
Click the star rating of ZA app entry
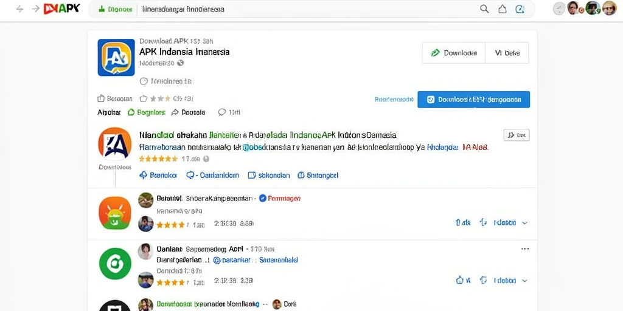(x=158, y=159)
